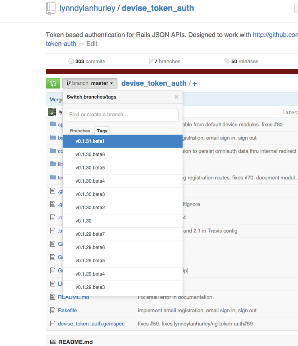Screen dimensions: 298x346
Task: Select tag v0.1.31.beta1
Action: (x=123, y=141)
